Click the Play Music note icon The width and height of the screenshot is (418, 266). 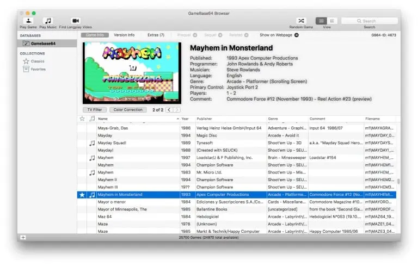coord(48,21)
